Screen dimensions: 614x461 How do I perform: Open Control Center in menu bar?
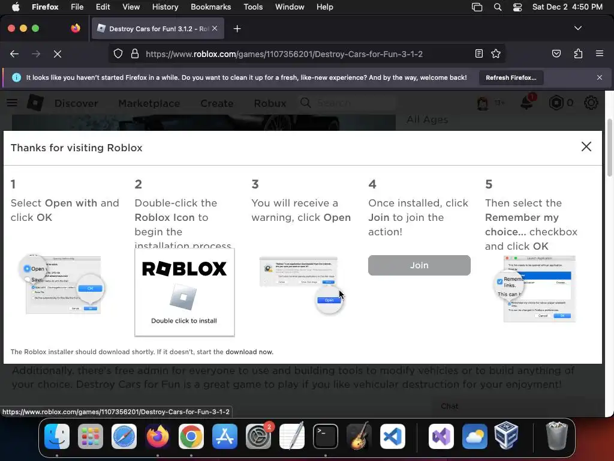click(517, 7)
